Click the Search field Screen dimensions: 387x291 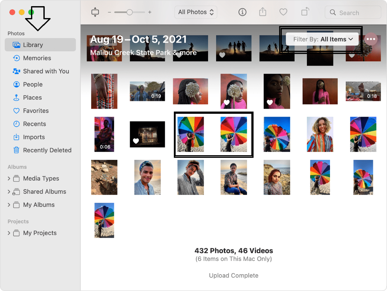point(353,12)
